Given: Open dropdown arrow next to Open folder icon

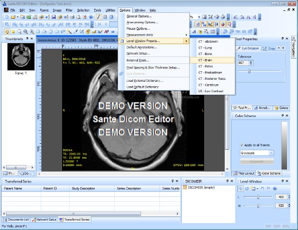Looking at the screenshot, I should pyautogui.click(x=17, y=17).
